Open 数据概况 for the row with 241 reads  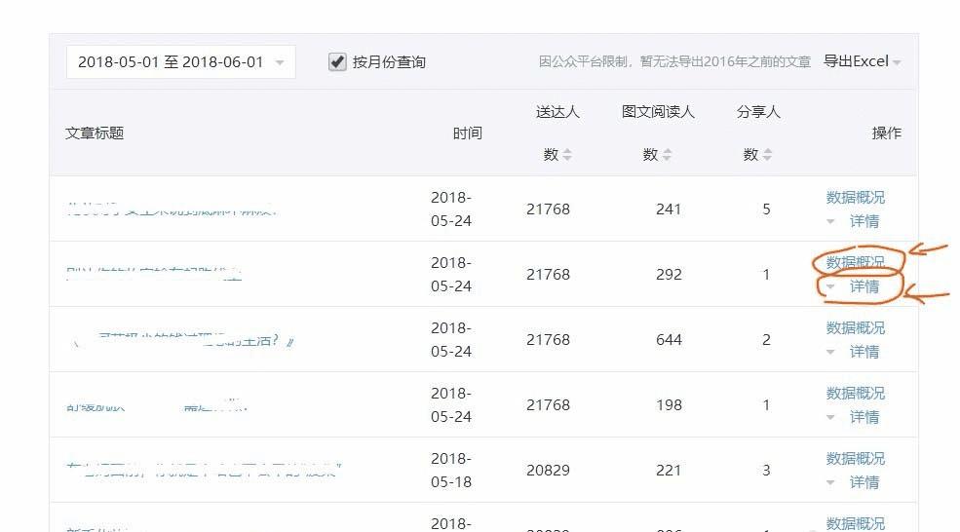click(x=856, y=198)
